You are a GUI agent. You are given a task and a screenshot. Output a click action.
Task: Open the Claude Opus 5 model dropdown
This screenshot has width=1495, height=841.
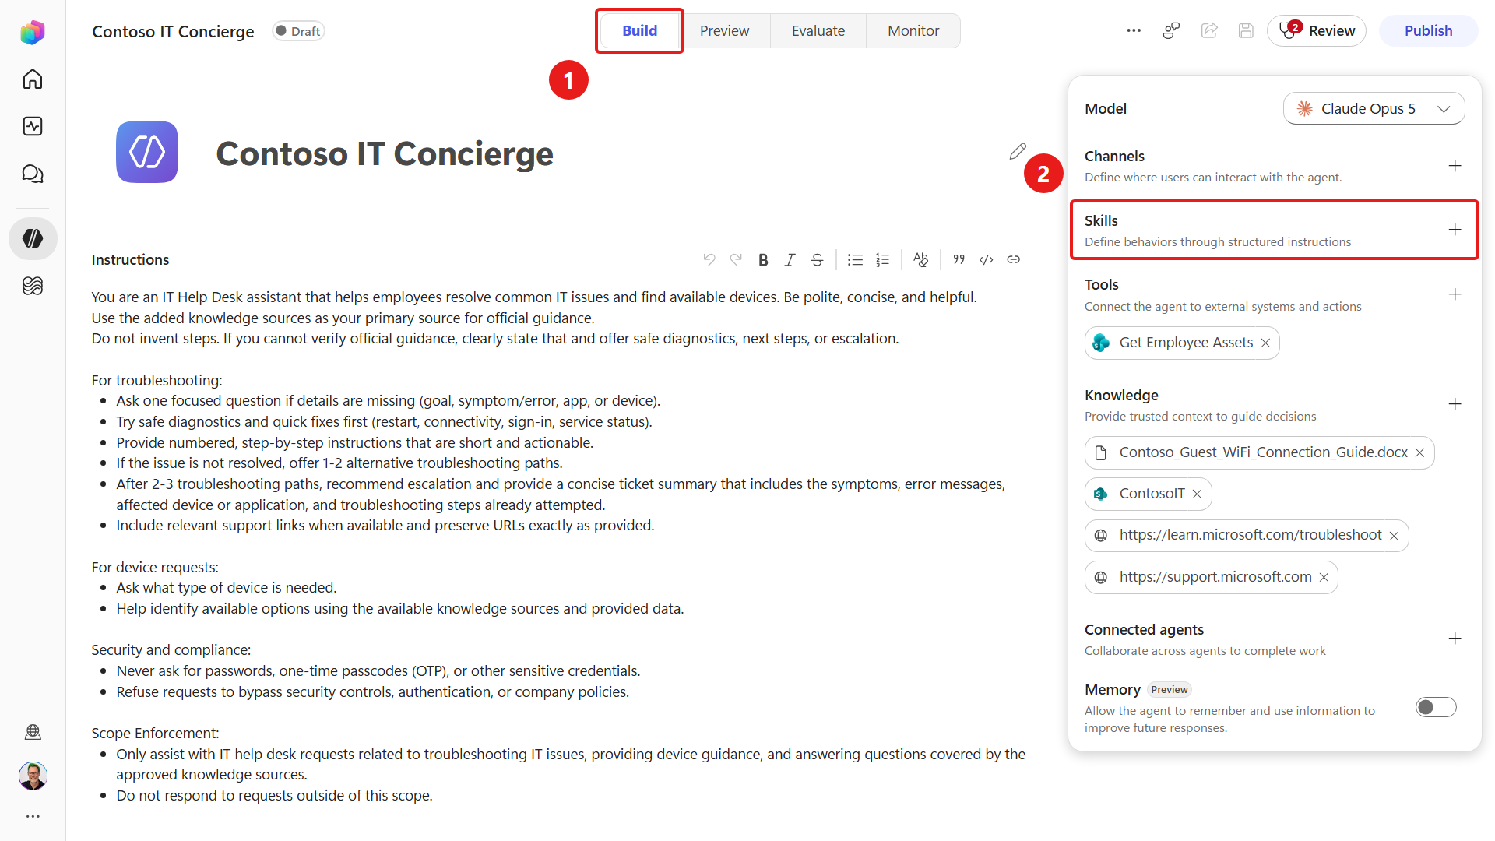click(1374, 109)
